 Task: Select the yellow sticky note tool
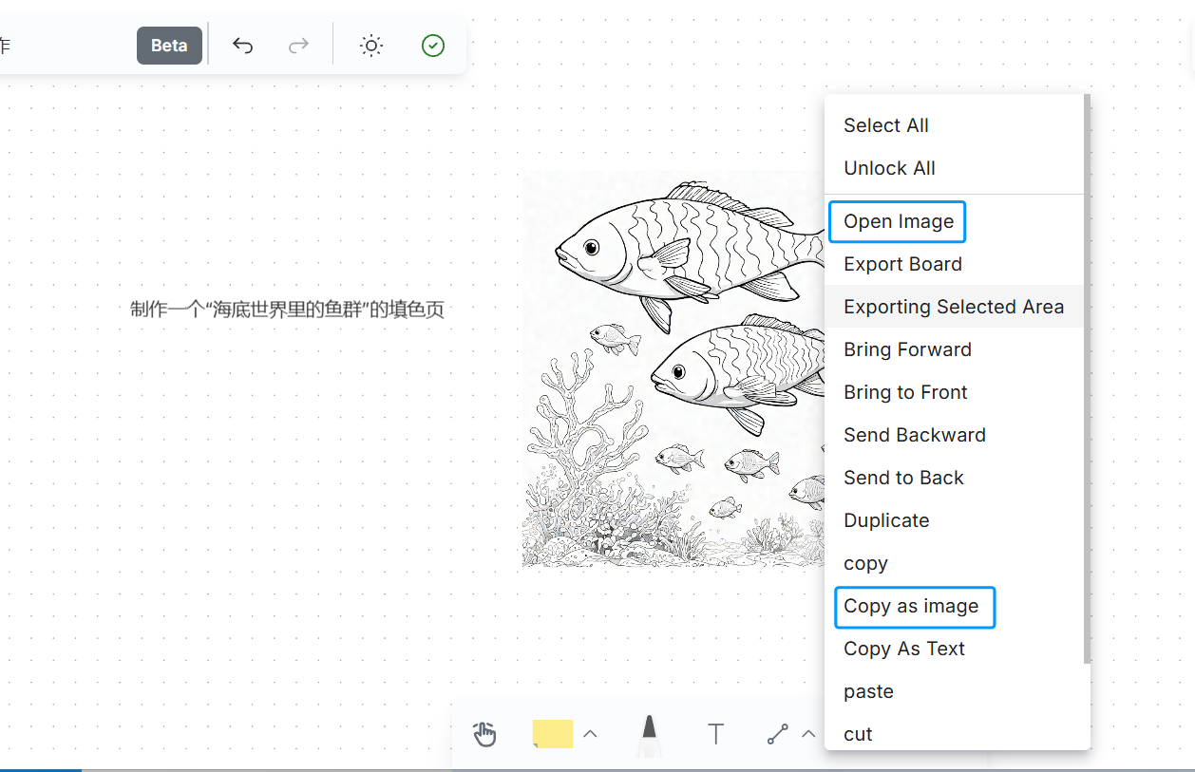(x=553, y=733)
